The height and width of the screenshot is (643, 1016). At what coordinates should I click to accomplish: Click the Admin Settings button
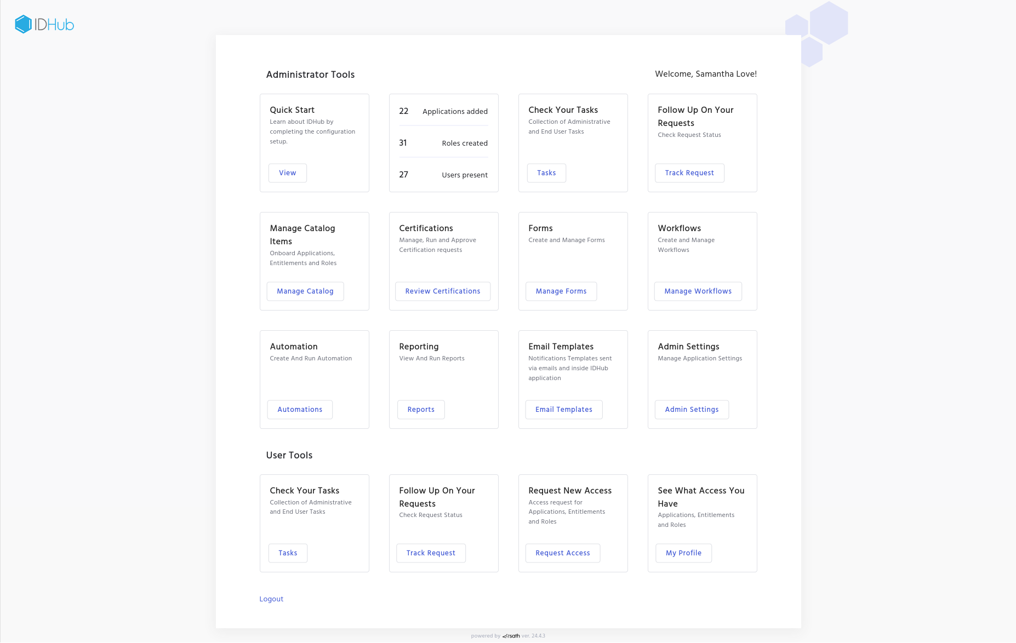pos(692,410)
